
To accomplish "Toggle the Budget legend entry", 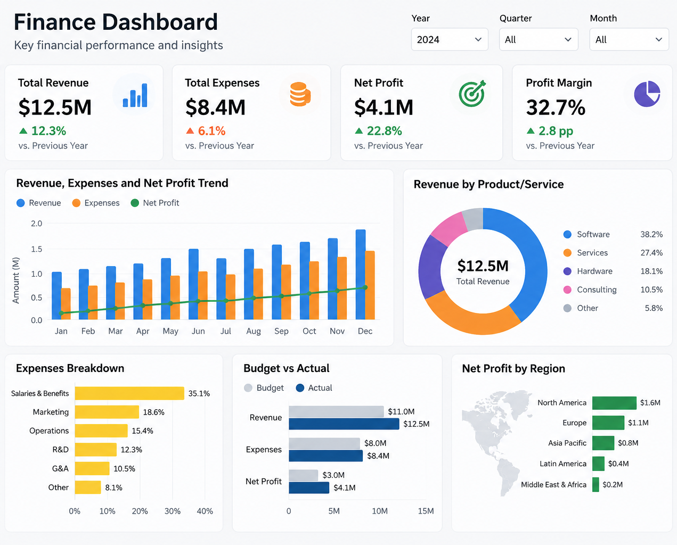I will coord(264,388).
